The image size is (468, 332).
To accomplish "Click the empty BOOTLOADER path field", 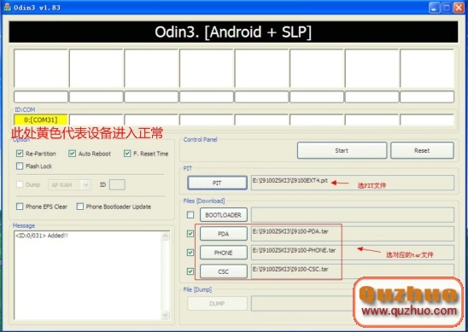I will coord(353,215).
